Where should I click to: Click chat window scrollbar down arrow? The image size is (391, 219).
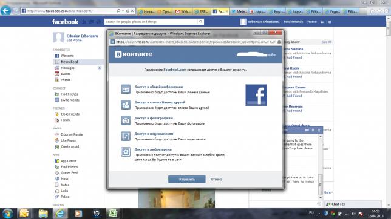(321, 198)
